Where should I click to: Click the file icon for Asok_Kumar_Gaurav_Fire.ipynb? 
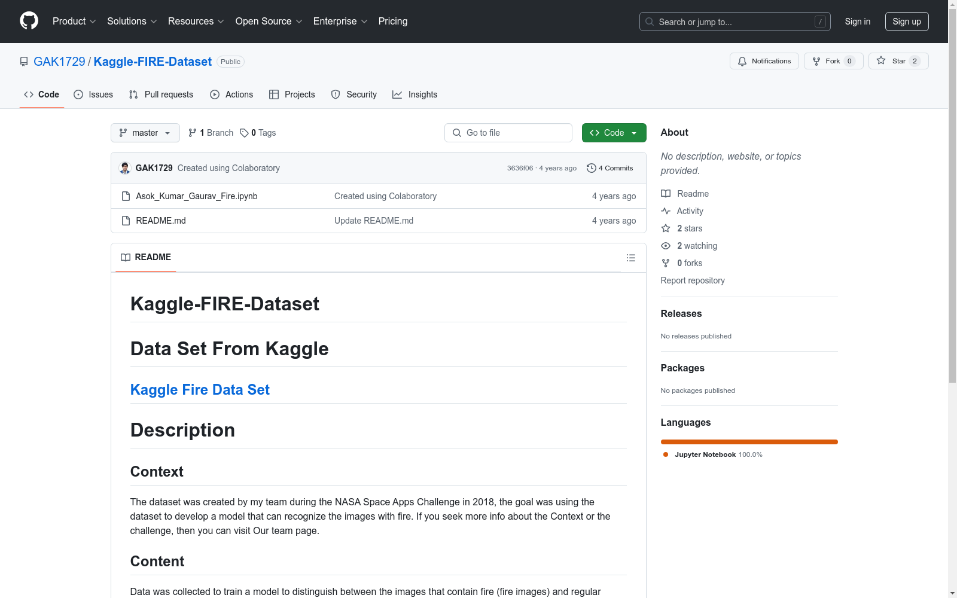click(x=126, y=196)
